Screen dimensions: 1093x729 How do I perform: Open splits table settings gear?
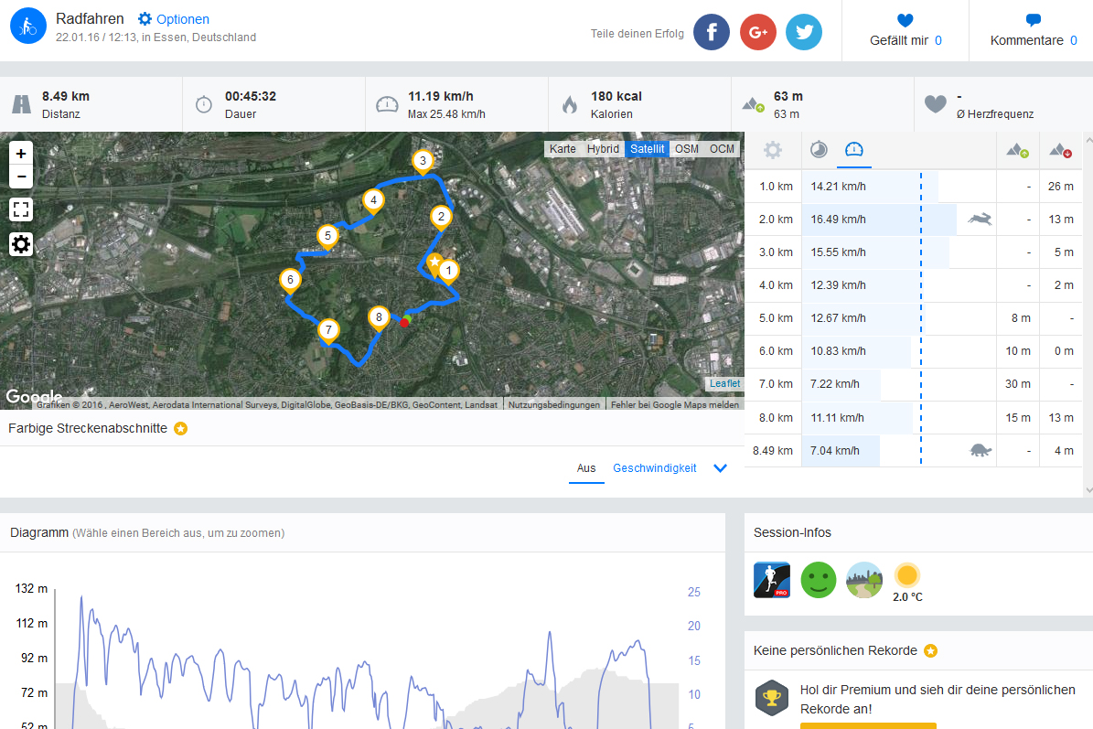[772, 150]
